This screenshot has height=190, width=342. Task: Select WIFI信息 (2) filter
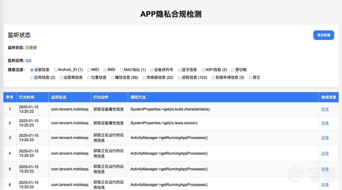point(203,70)
